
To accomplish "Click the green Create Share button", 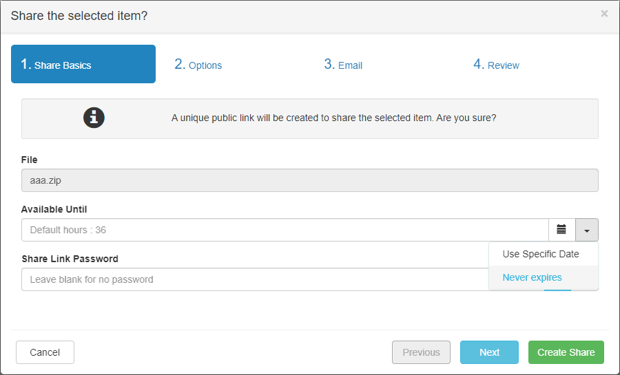I will point(566,352).
